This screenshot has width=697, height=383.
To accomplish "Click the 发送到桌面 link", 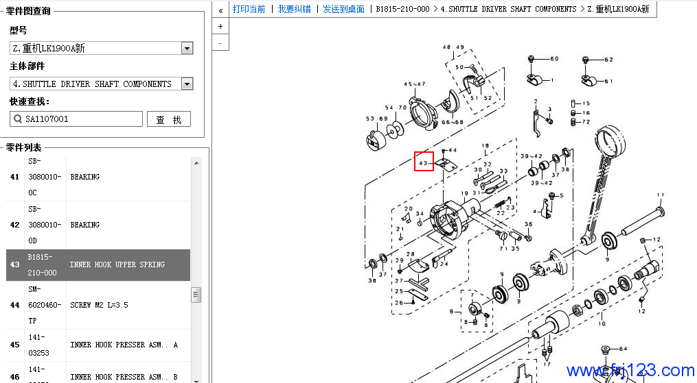I will [343, 9].
